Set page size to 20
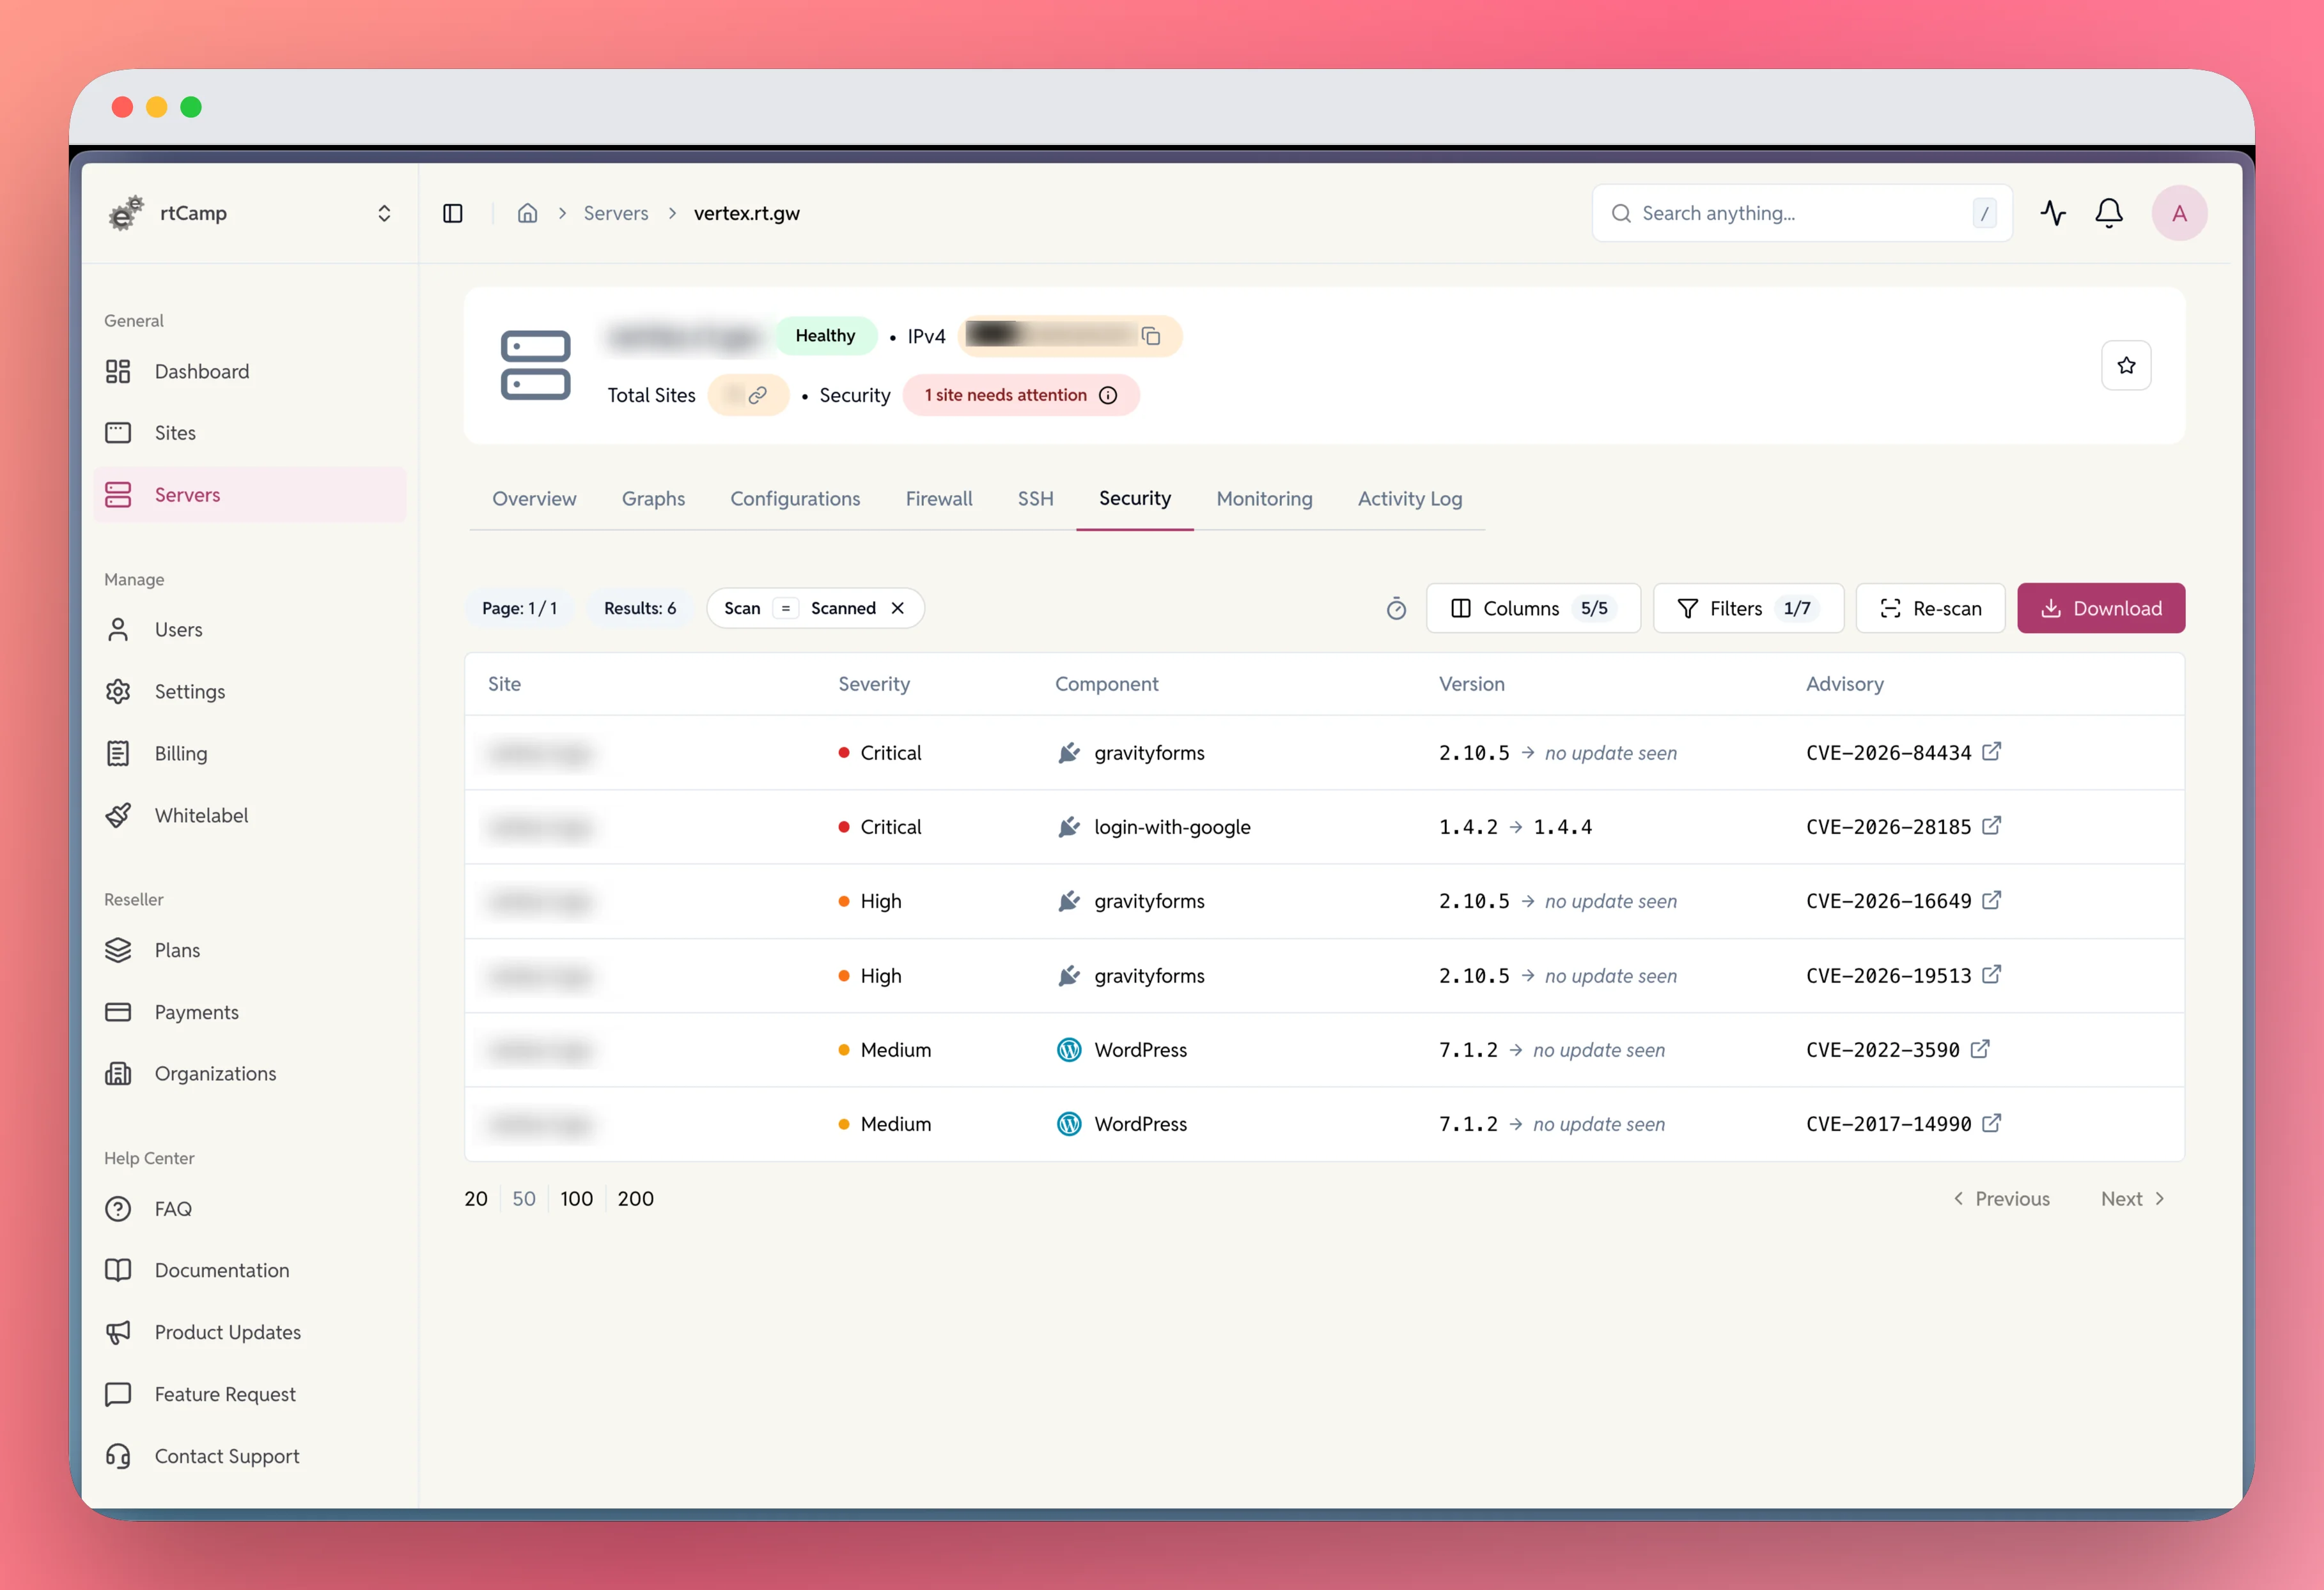The height and width of the screenshot is (1590, 2324). [x=476, y=1198]
